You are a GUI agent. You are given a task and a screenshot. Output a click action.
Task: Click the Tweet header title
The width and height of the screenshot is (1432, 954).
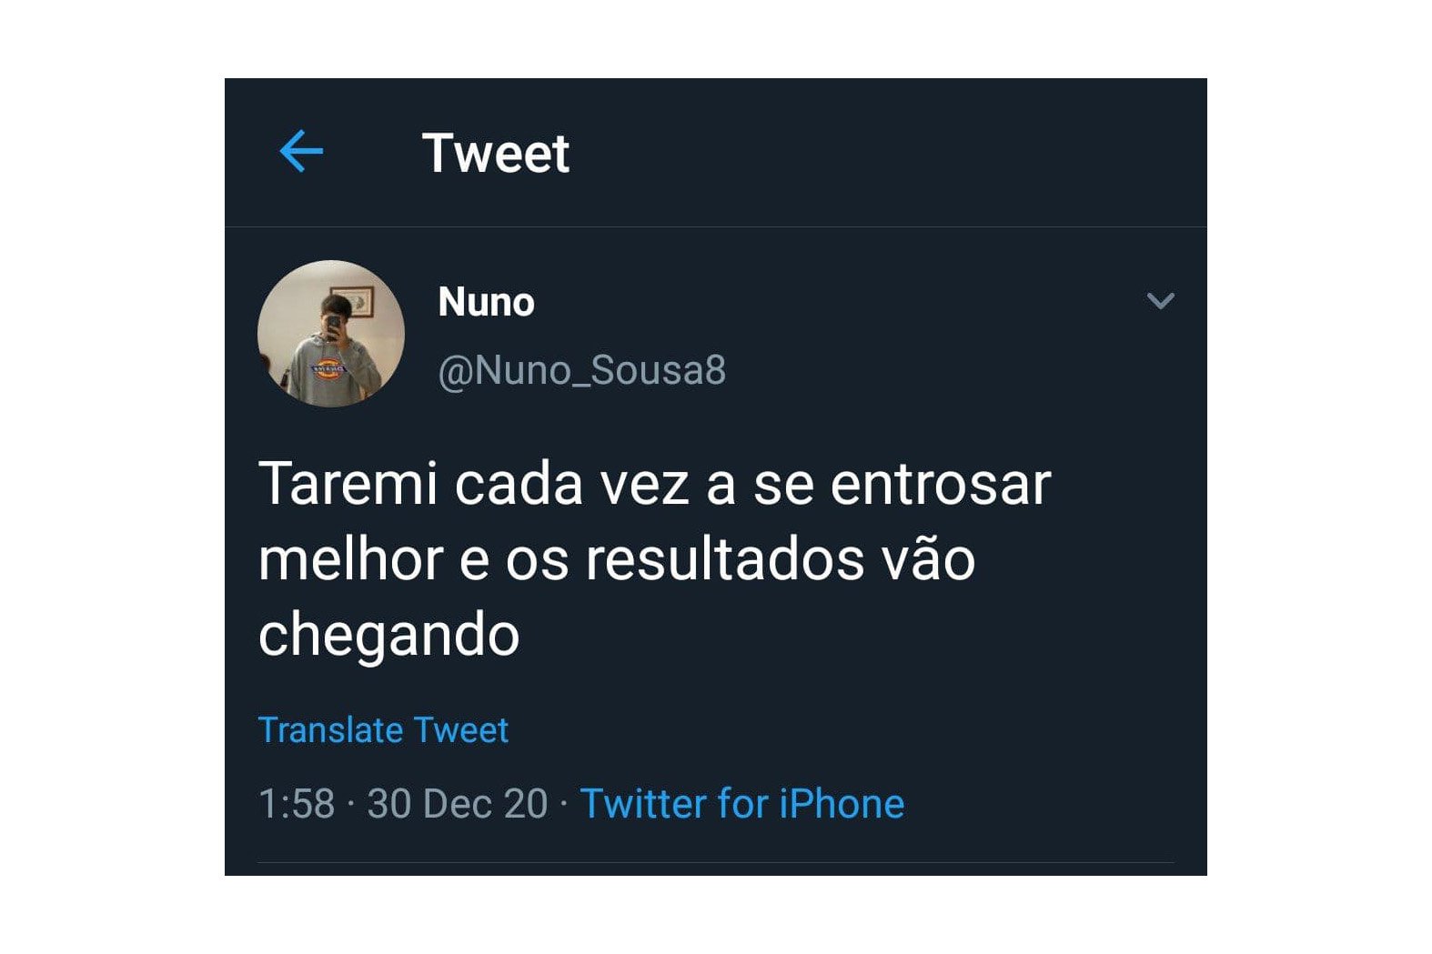point(496,153)
